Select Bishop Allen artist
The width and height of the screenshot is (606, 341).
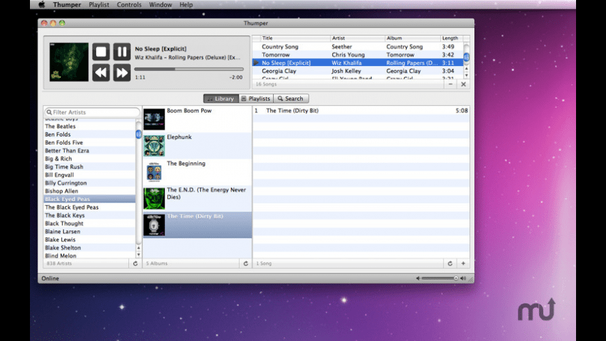click(90, 191)
